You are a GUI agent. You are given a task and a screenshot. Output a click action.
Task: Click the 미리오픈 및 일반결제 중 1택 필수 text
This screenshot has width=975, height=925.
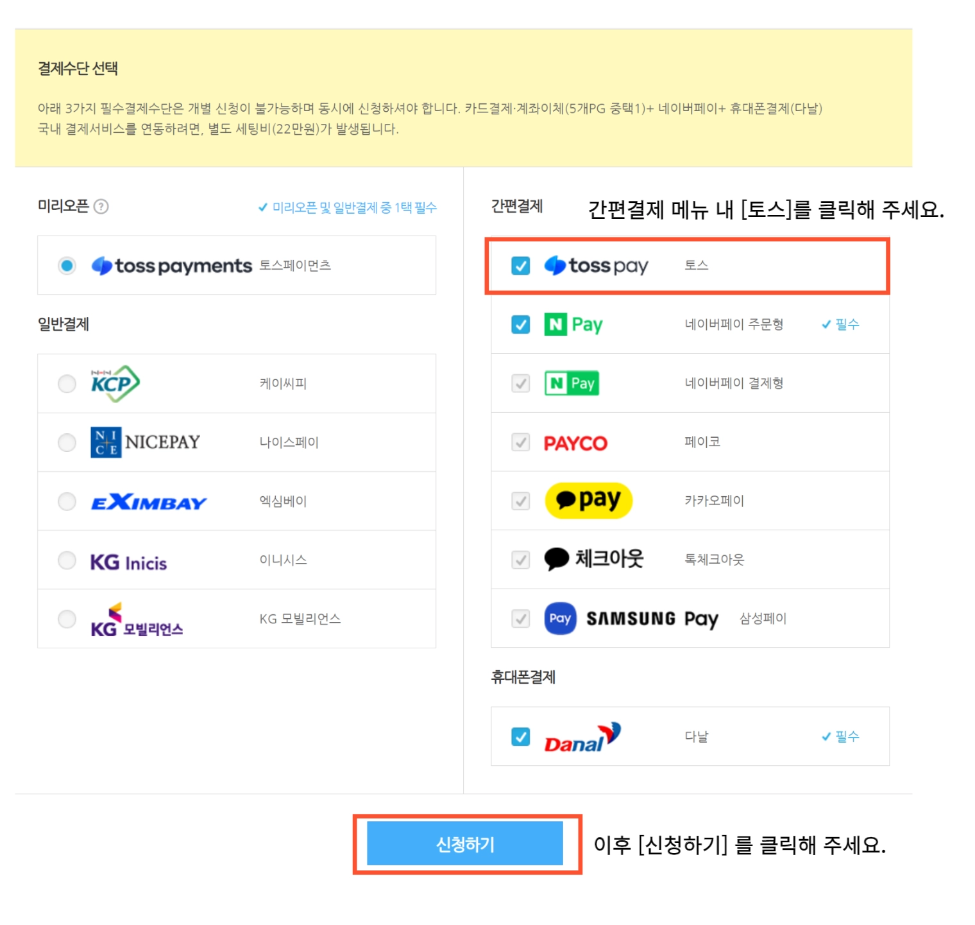(355, 207)
